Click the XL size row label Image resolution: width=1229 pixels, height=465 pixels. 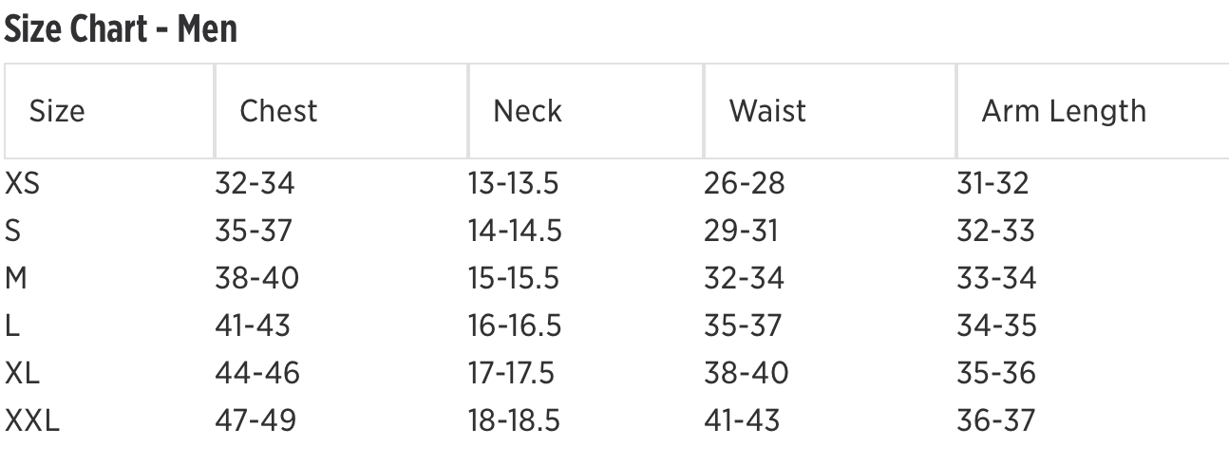coord(23,373)
